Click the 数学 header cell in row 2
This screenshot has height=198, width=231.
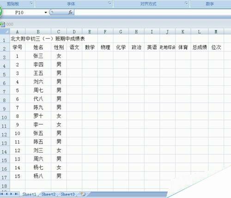pos(90,47)
